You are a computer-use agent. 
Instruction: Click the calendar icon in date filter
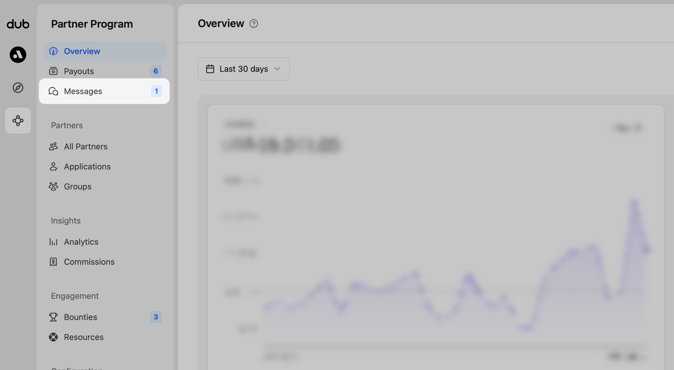tap(210, 69)
